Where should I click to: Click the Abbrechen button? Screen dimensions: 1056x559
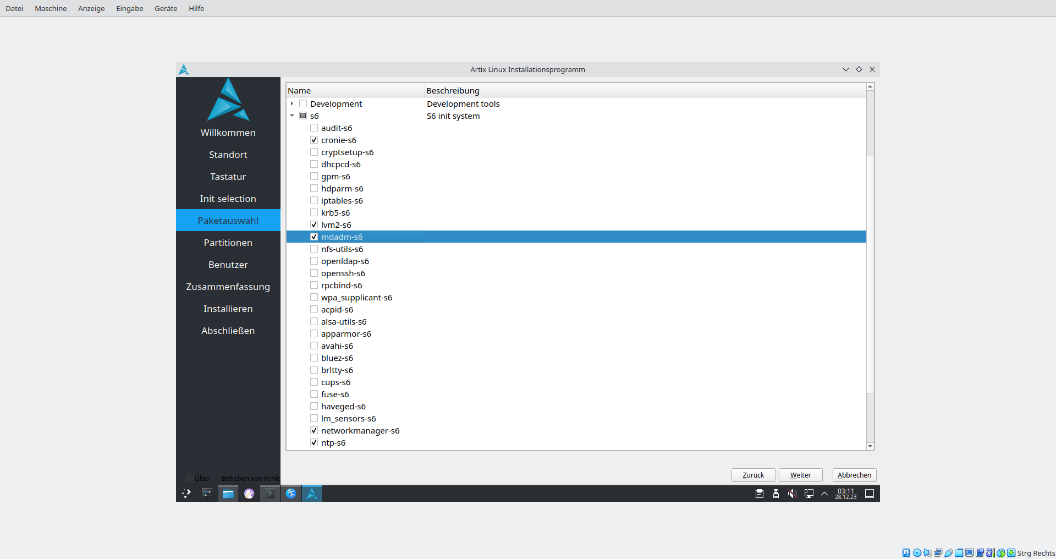[854, 475]
